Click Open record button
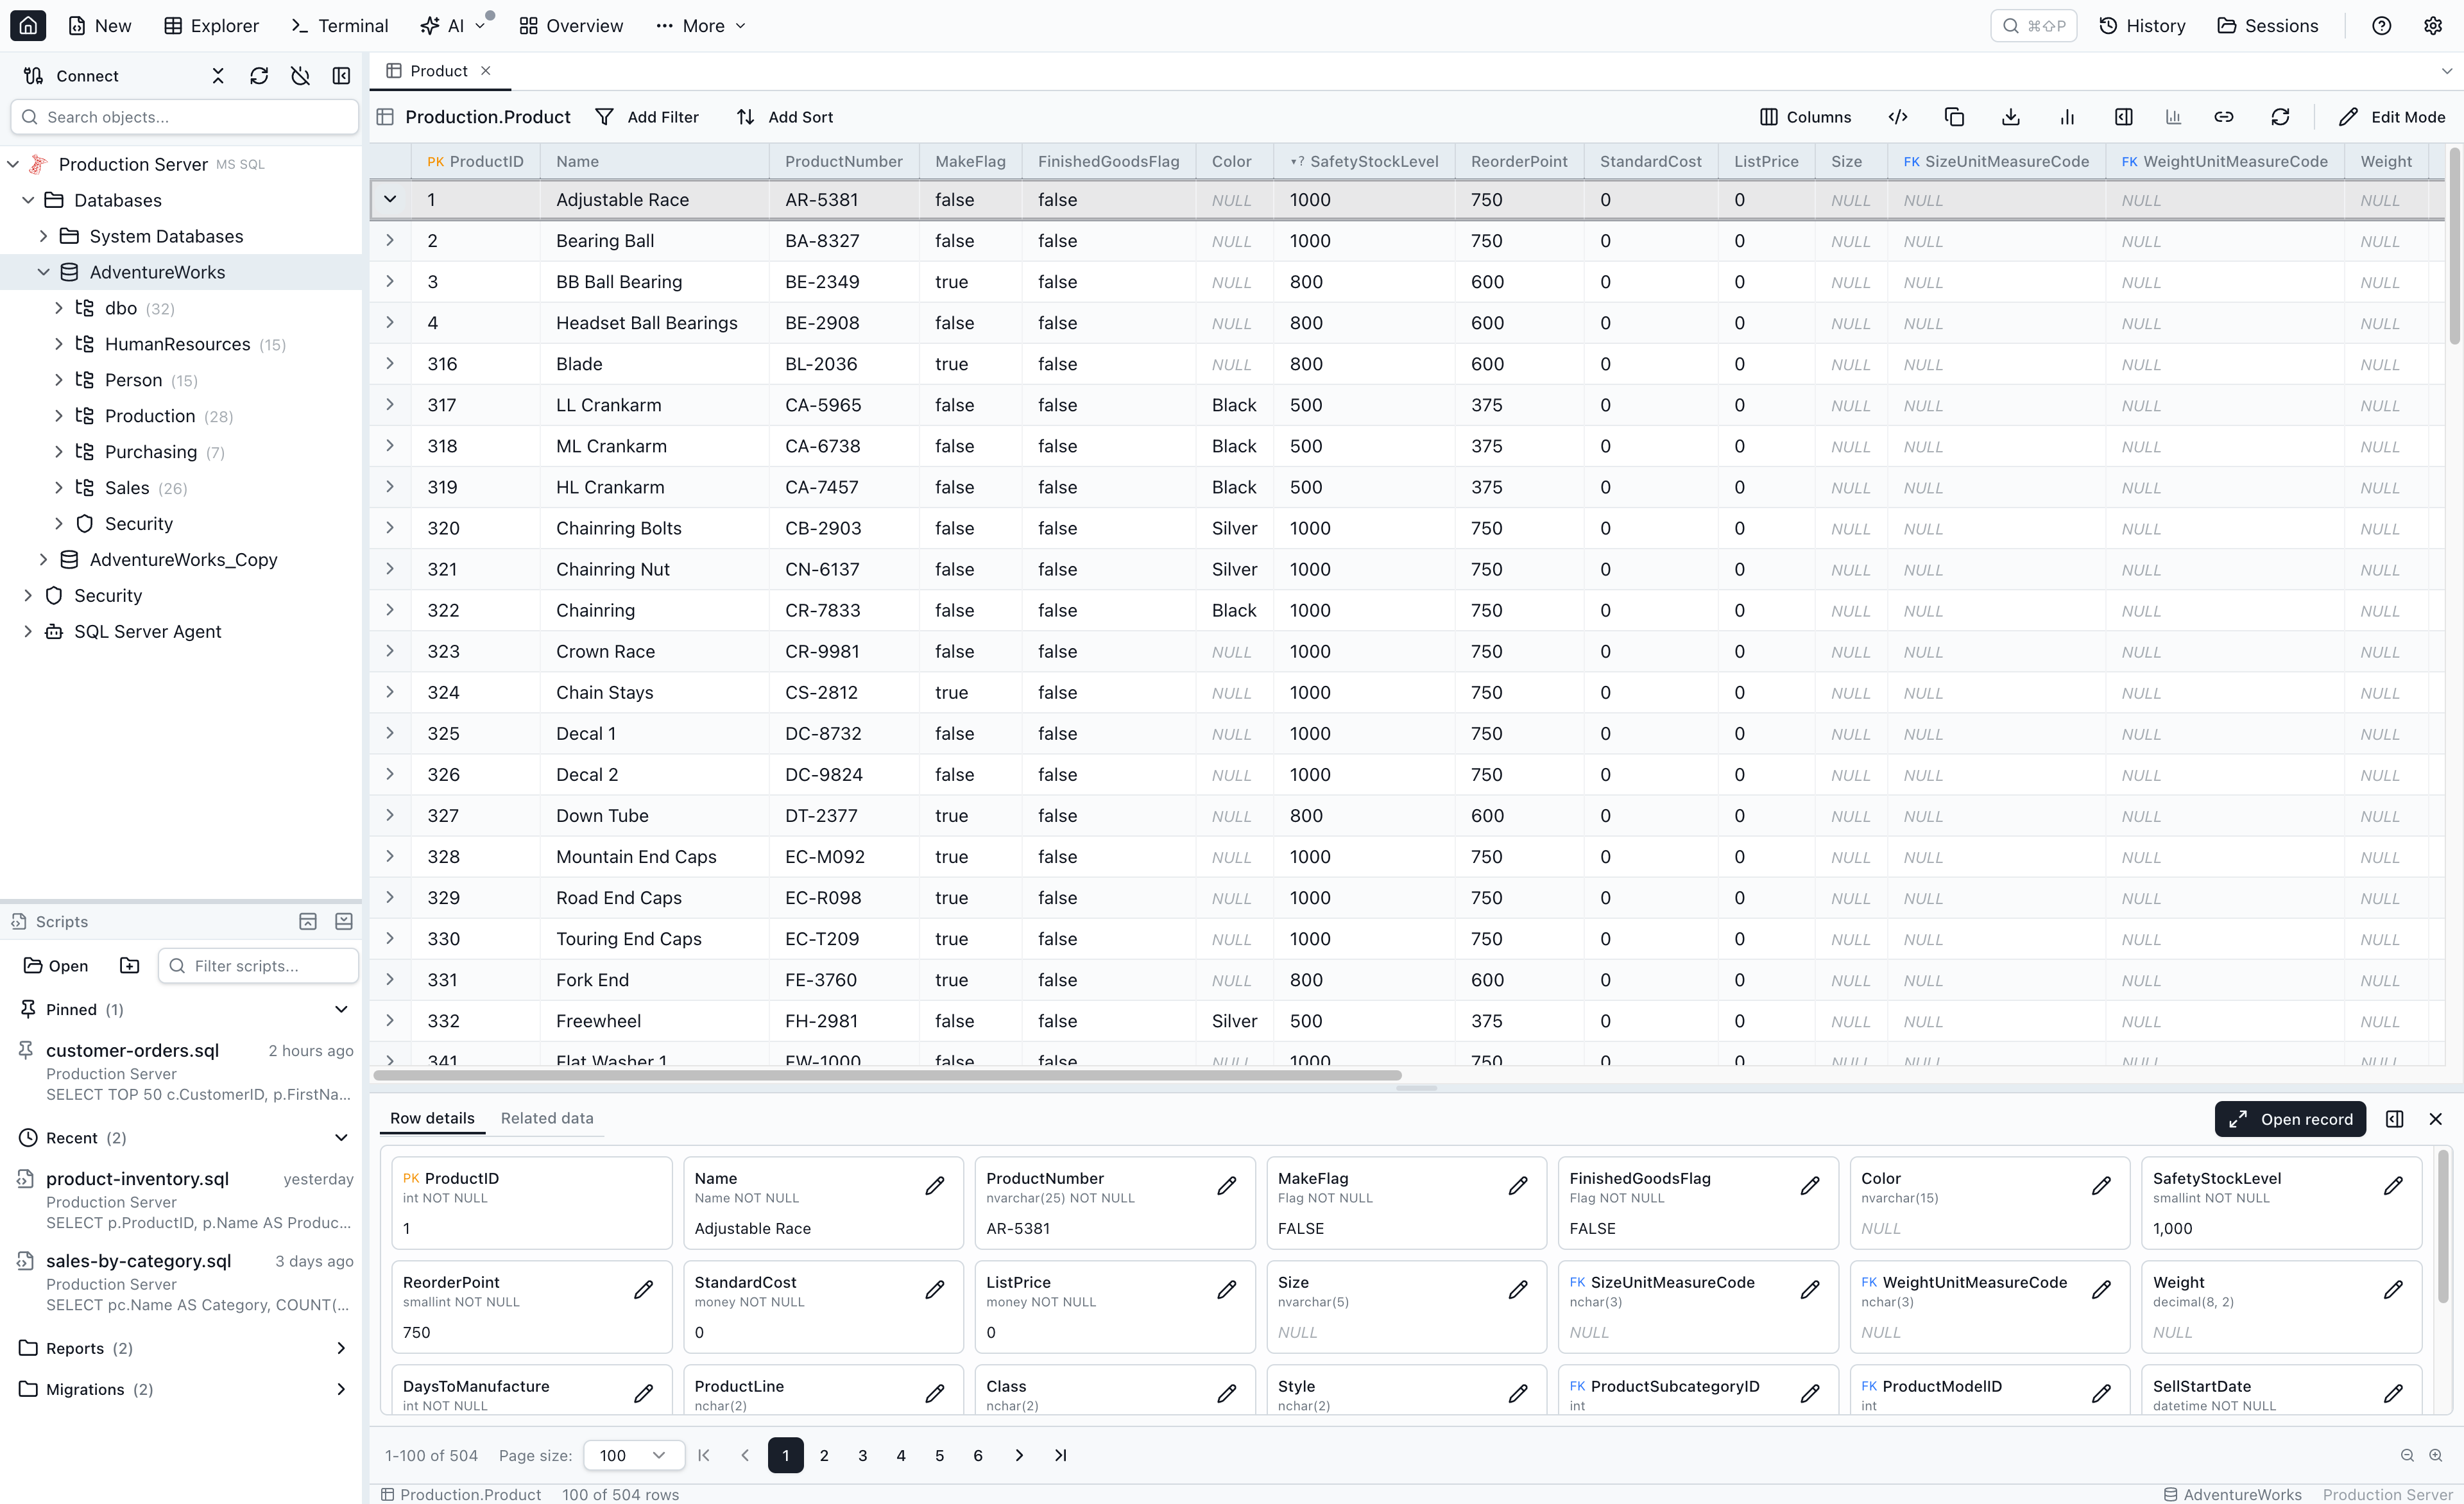Viewport: 2464px width, 1504px height. click(x=2290, y=1119)
